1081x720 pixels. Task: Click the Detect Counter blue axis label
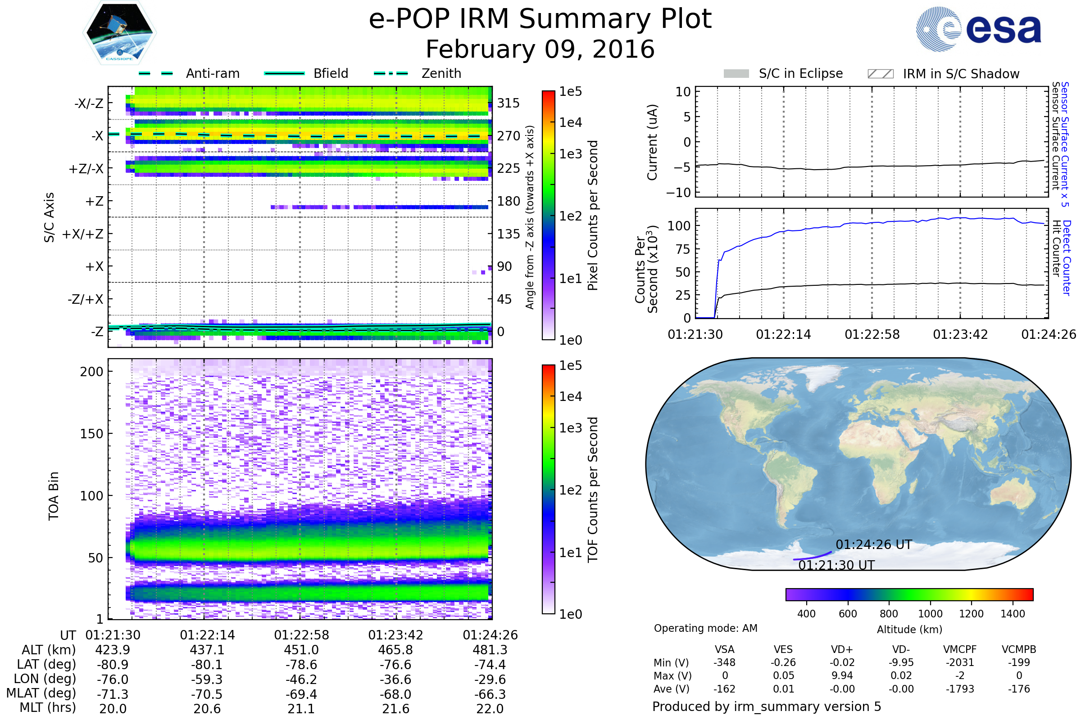coord(1067,257)
